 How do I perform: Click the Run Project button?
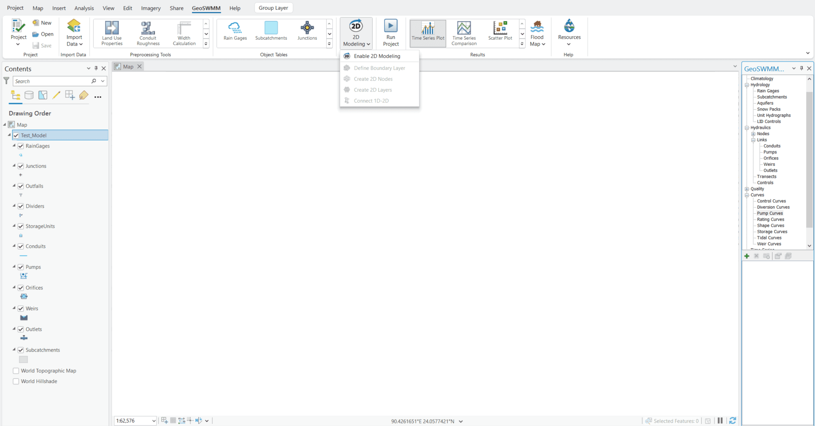click(390, 33)
